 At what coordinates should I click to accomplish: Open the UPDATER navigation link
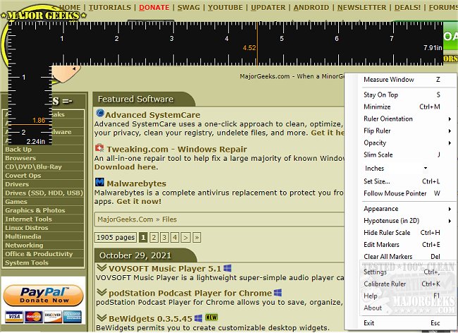coord(268,7)
